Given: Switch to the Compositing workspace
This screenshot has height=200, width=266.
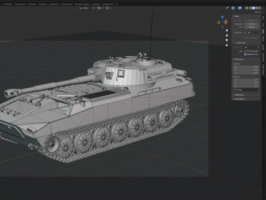Looking at the screenshot, I should pyautogui.click(x=66, y=4).
